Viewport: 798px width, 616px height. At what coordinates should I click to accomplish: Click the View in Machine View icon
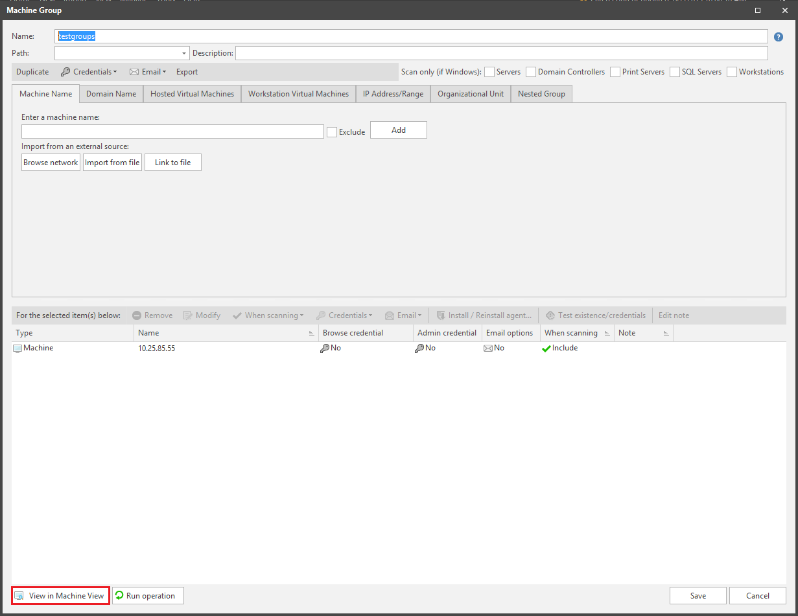pos(19,595)
